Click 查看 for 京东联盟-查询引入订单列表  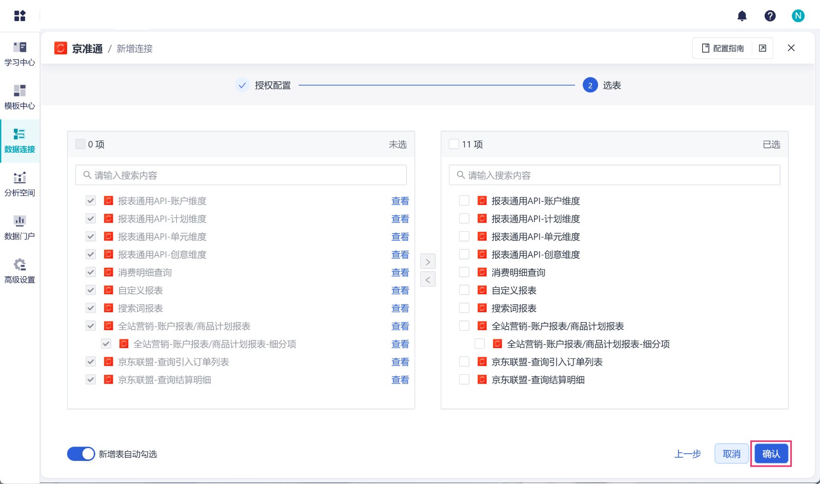tap(400, 362)
